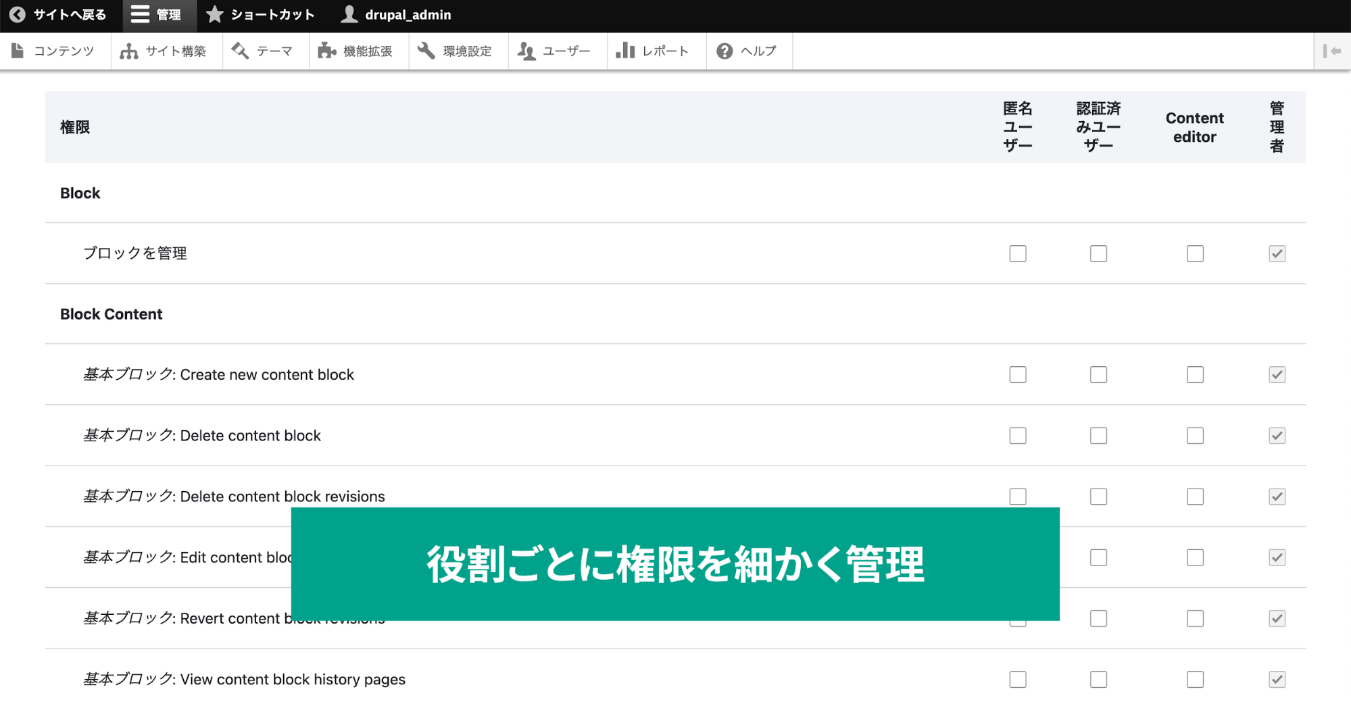Enable Delete content block for 認証済みユーザー
The width and height of the screenshot is (1351, 704).
pos(1098,435)
